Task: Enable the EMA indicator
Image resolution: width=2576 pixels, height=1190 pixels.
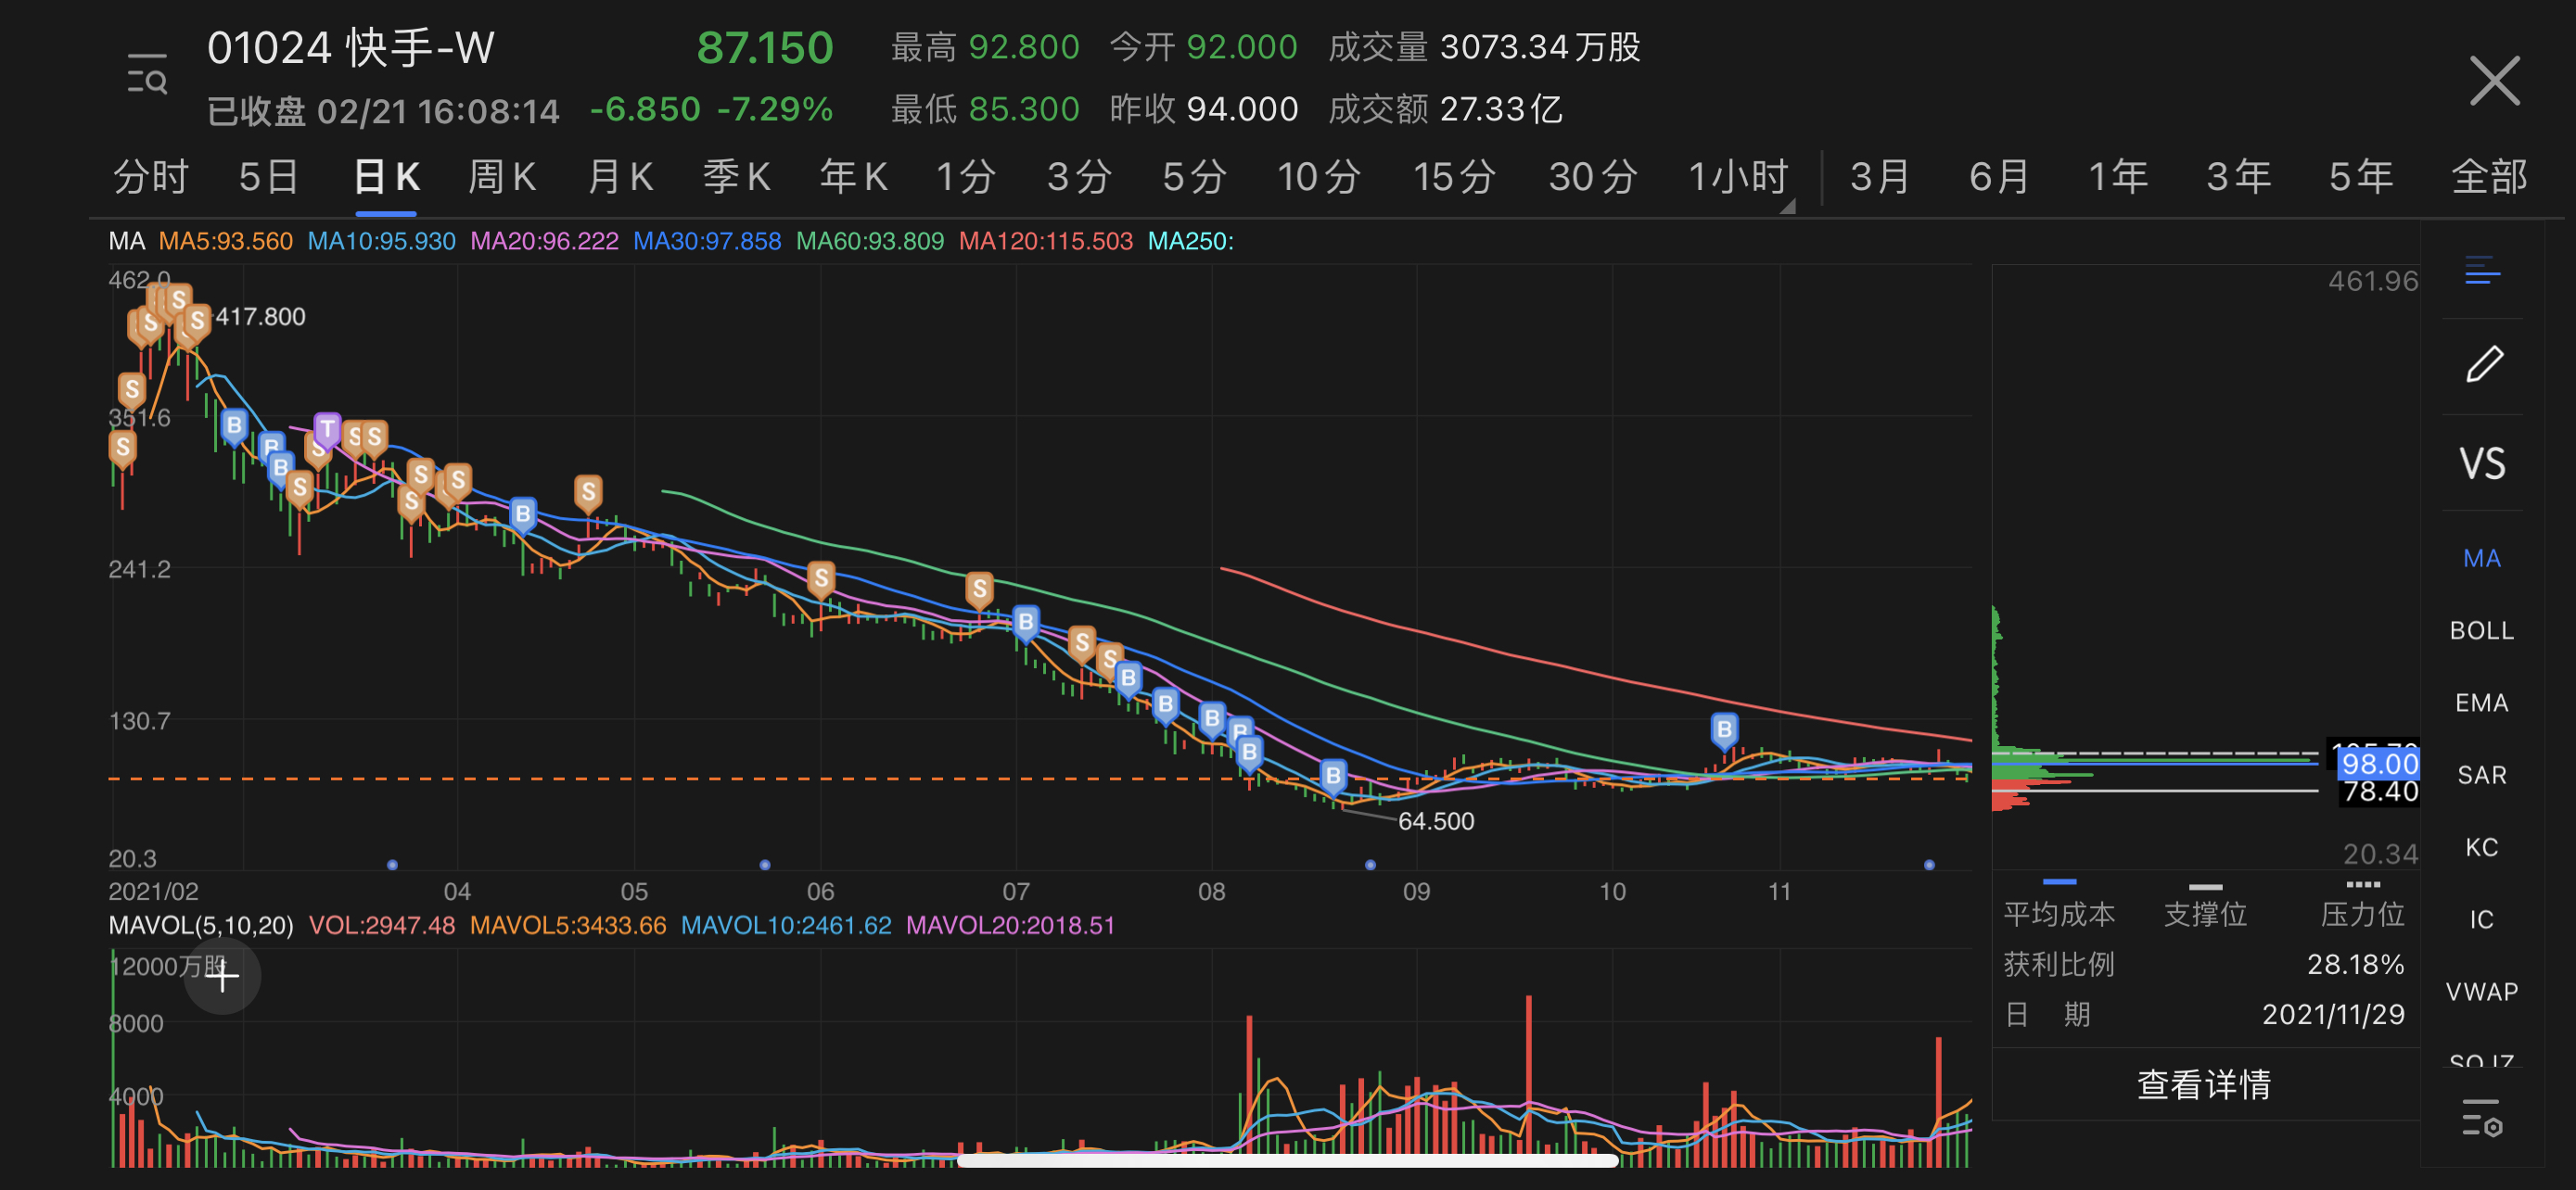Action: 2481,703
